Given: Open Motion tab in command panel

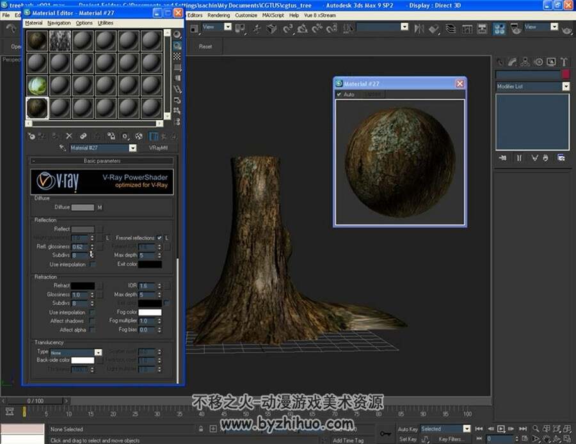Looking at the screenshot, I should [538, 61].
